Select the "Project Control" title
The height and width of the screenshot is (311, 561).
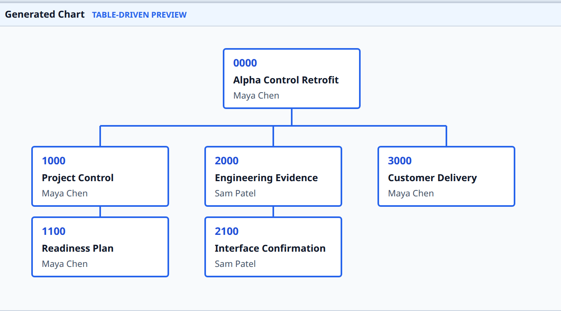pyautogui.click(x=78, y=178)
